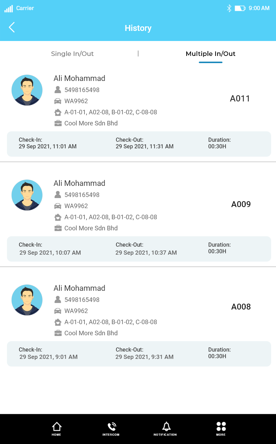Click the Bluetooth icon in status bar
This screenshot has height=444, width=276.
click(x=229, y=8)
